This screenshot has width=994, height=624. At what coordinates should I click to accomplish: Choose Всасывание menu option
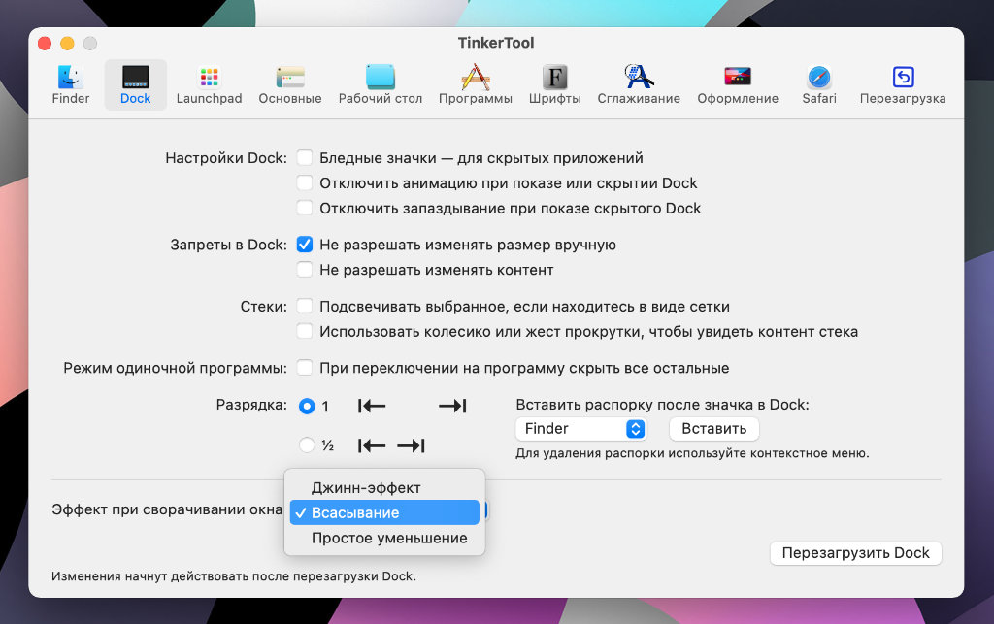pos(384,512)
